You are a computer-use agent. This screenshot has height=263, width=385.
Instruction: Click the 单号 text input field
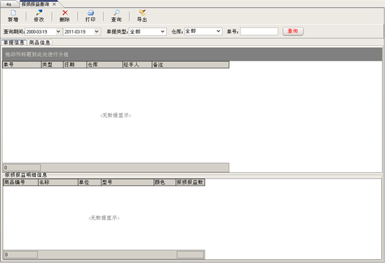(x=259, y=31)
